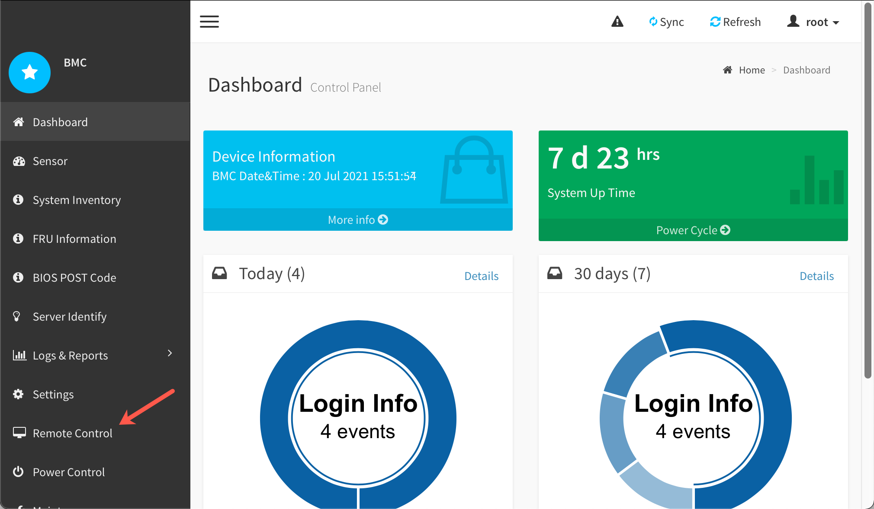Click Power Cycle on uptime card
874x509 pixels.
pyautogui.click(x=693, y=230)
